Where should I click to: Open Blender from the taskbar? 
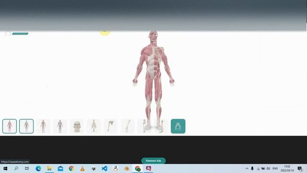point(127,169)
